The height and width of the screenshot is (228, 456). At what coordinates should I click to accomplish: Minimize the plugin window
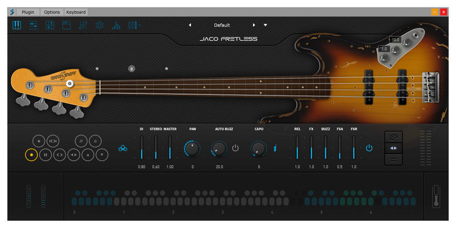click(435, 12)
